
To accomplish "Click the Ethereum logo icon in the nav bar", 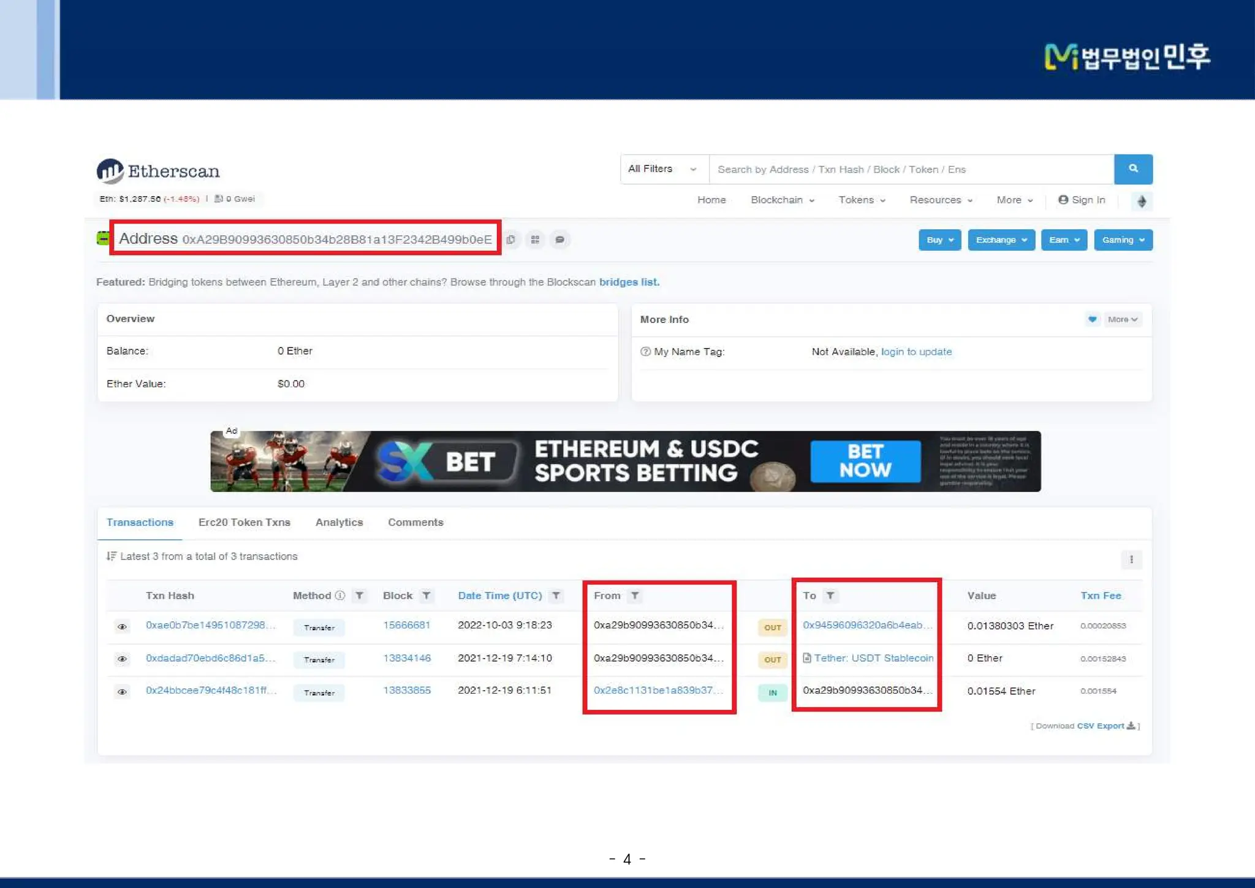I will pyautogui.click(x=1141, y=201).
